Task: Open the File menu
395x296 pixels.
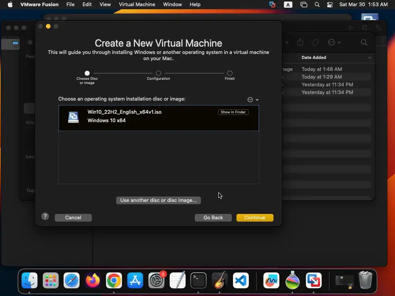Action: tap(70, 5)
